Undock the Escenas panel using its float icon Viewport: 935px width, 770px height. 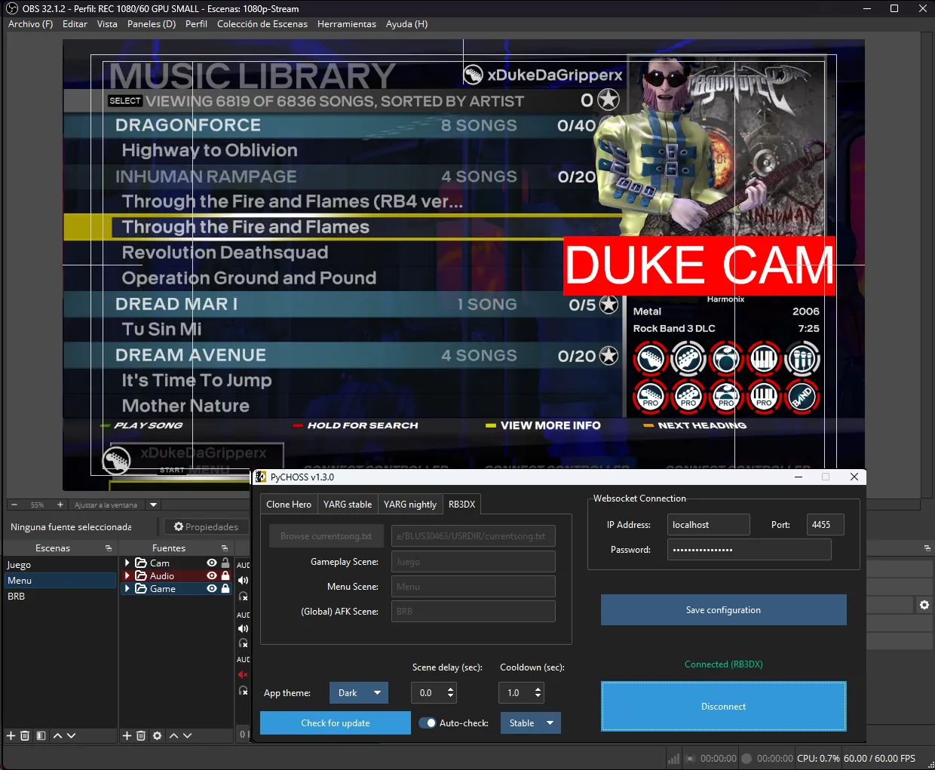[x=109, y=548]
